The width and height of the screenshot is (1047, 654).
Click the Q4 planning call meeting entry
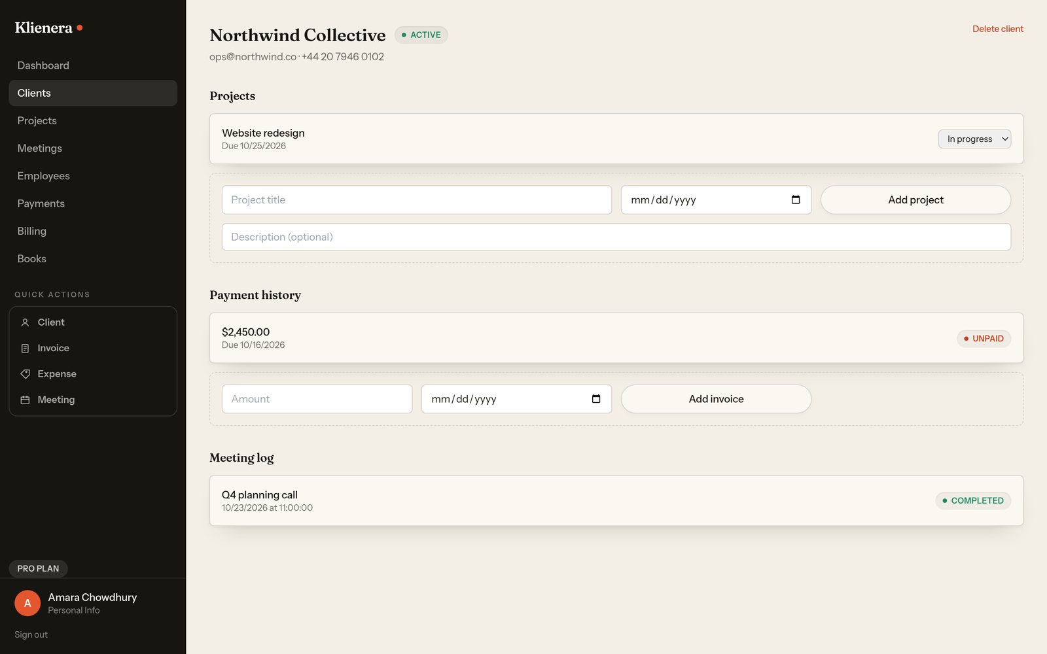point(616,500)
